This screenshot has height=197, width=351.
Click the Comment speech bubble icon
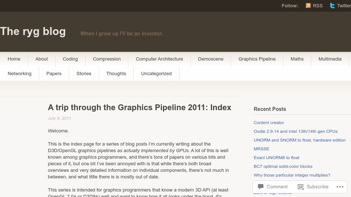(x=261, y=186)
